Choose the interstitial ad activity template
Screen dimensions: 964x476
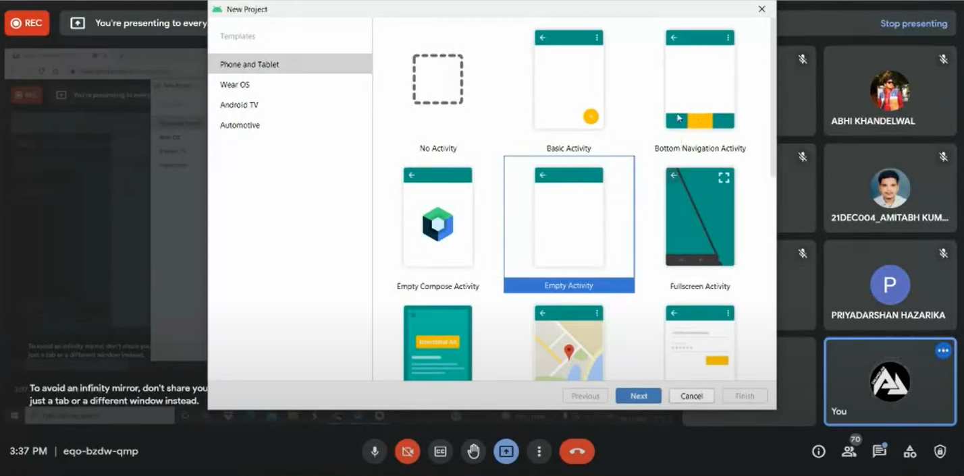[438, 343]
